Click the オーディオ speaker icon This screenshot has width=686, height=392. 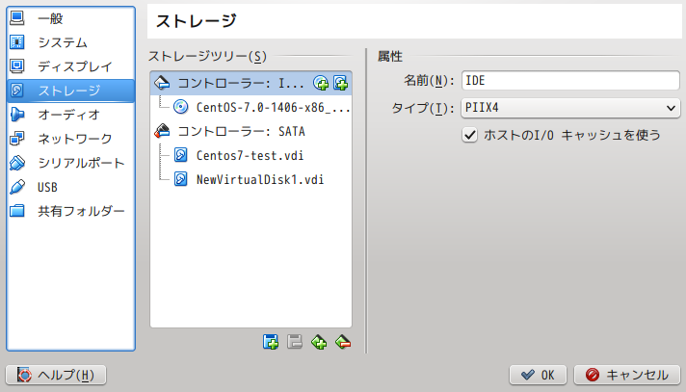pyautogui.click(x=17, y=115)
